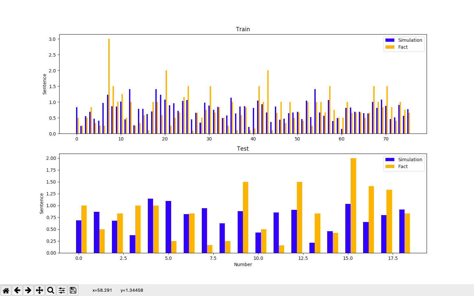The height and width of the screenshot is (296, 474).
Task: Click the "12.5" x-tick on Test chart
Action: [x=303, y=258]
